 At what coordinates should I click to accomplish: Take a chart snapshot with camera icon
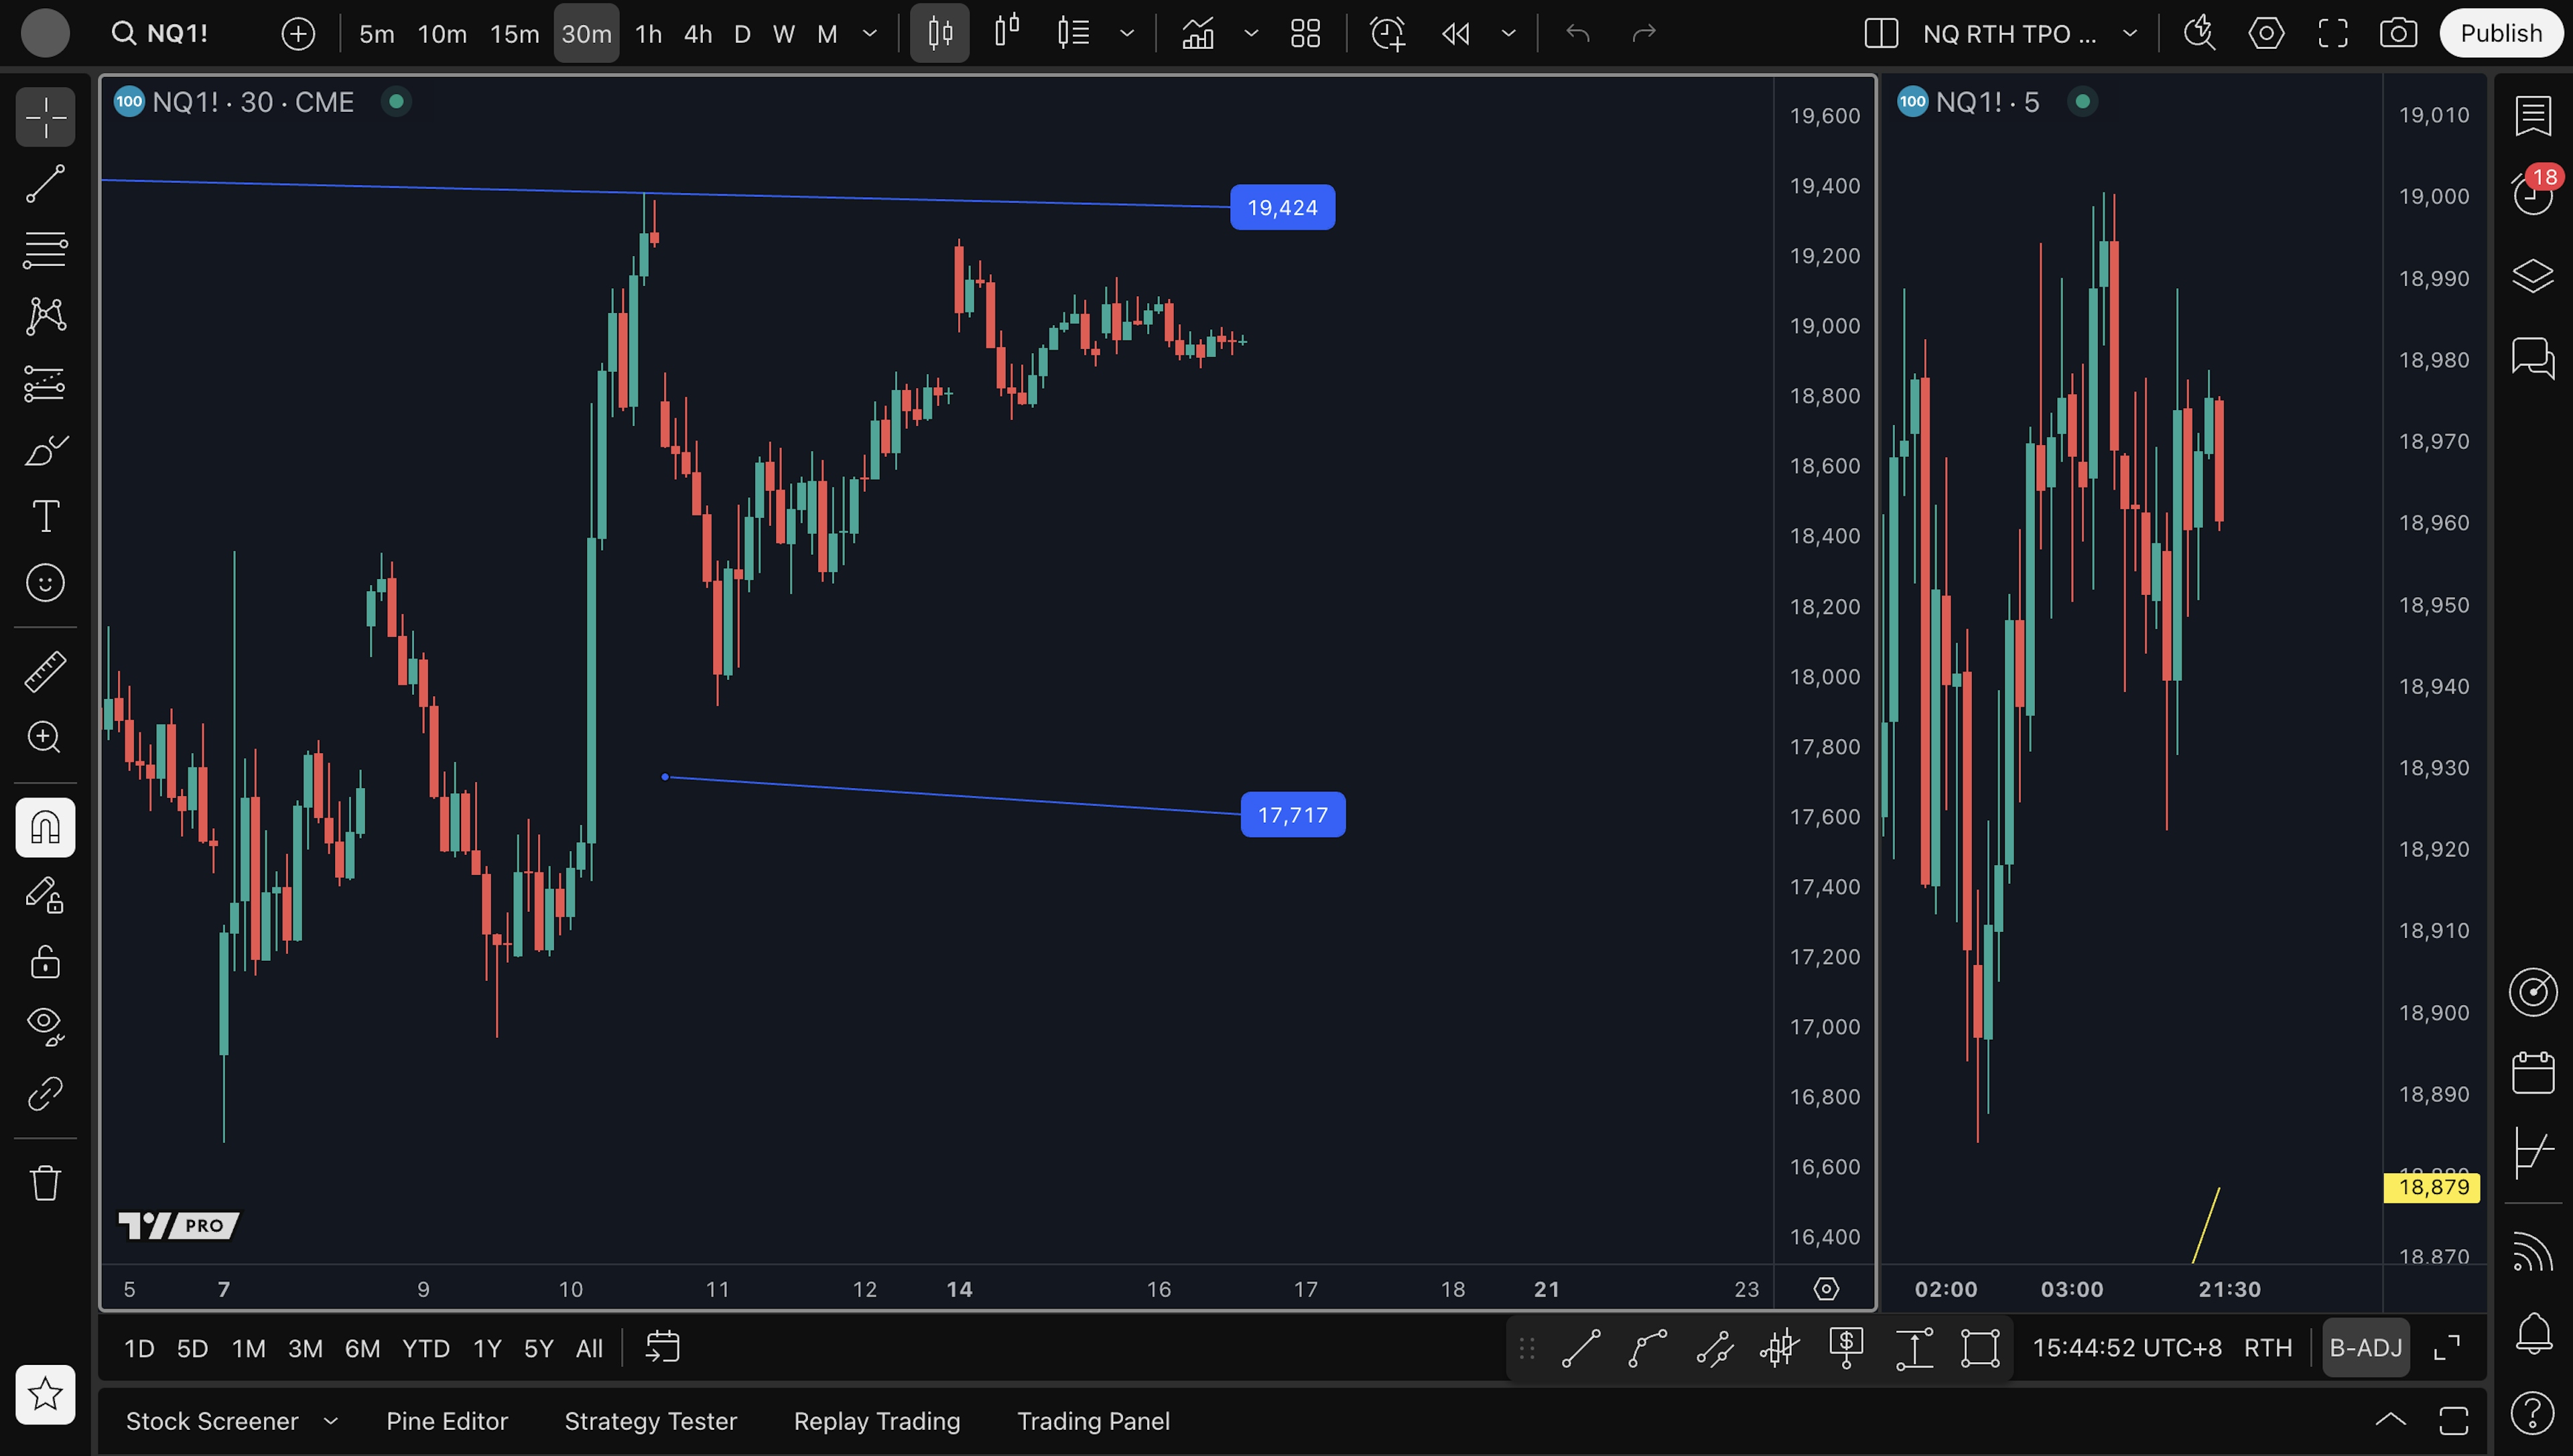pos(2398,33)
